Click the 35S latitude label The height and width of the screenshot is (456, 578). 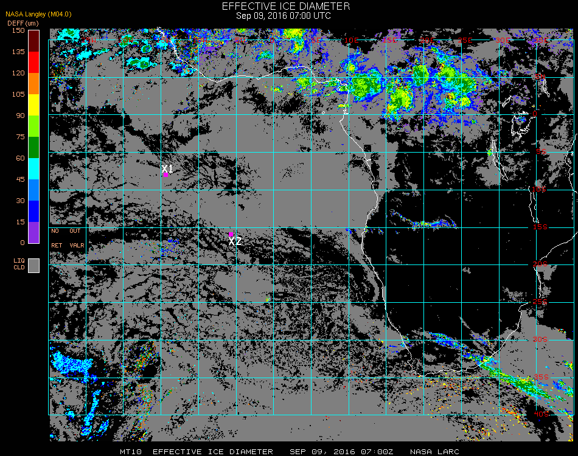point(541,377)
